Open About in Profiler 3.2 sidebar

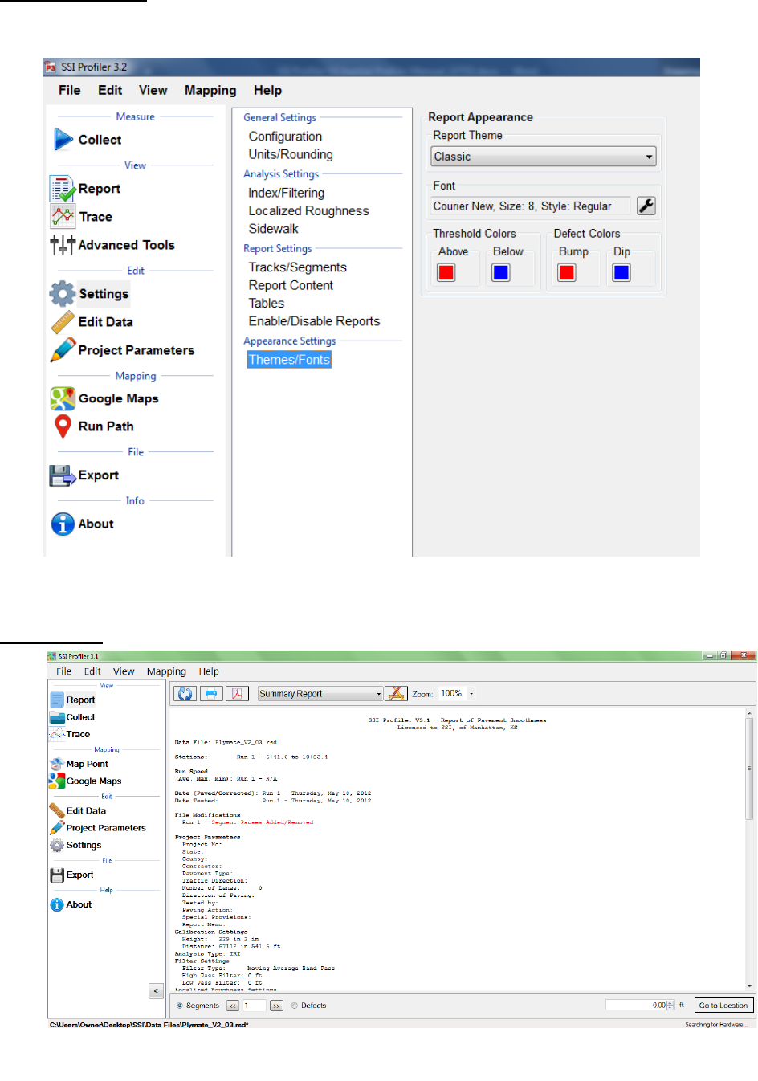click(83, 524)
